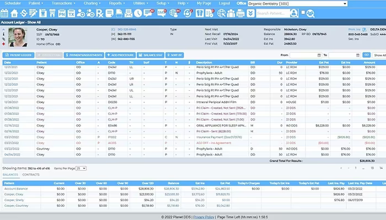
Task: Open the SMS messages icon
Action: (x=162, y=13)
